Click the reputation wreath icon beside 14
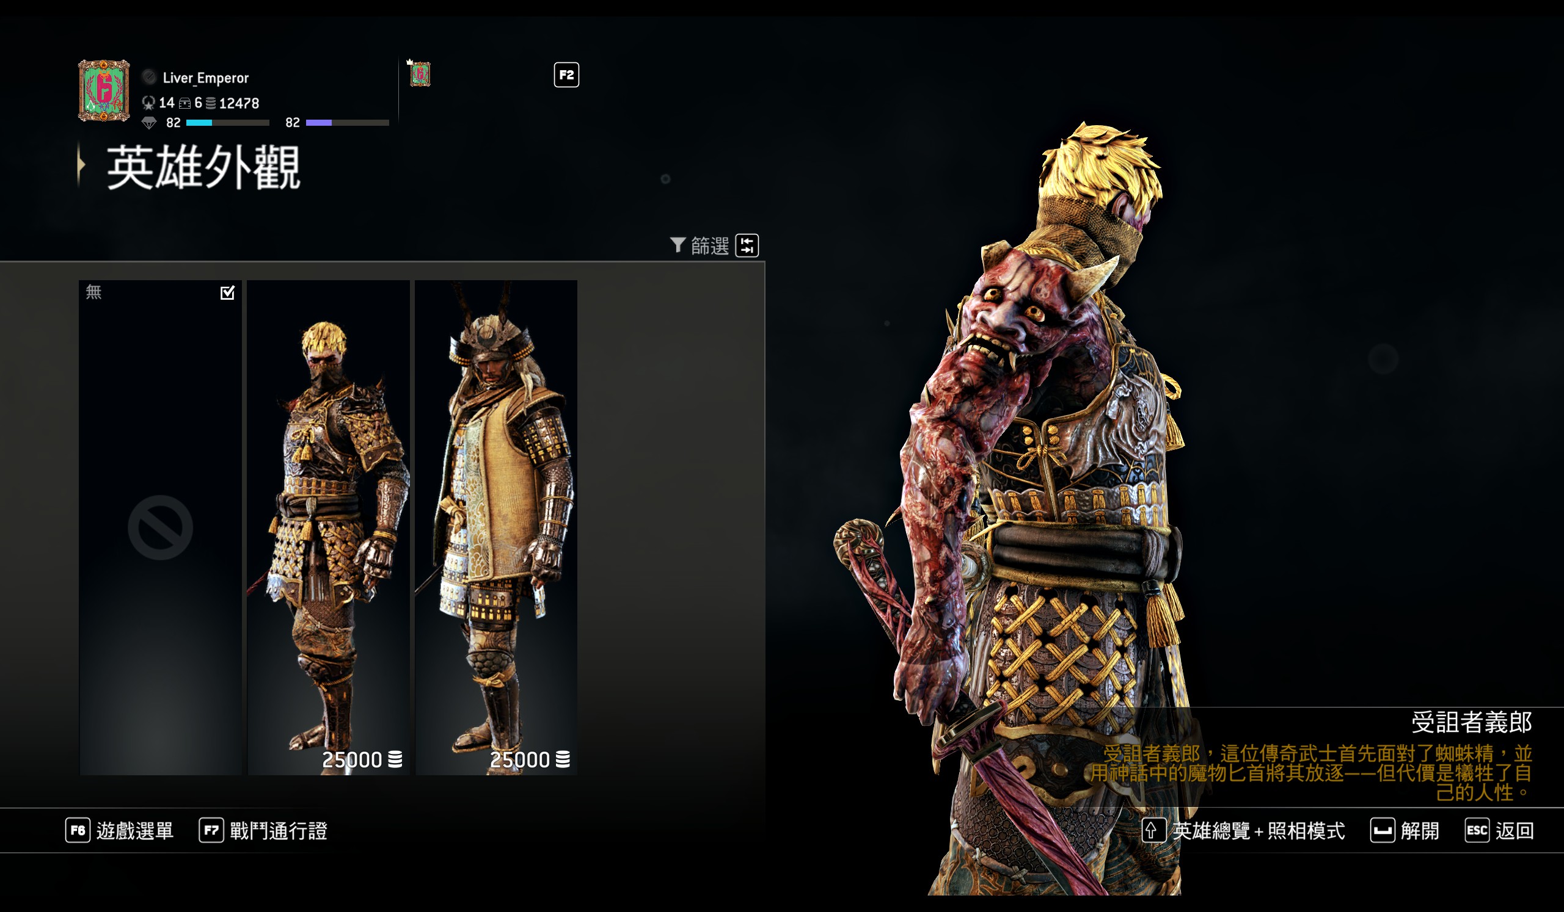The height and width of the screenshot is (912, 1564). click(x=148, y=103)
